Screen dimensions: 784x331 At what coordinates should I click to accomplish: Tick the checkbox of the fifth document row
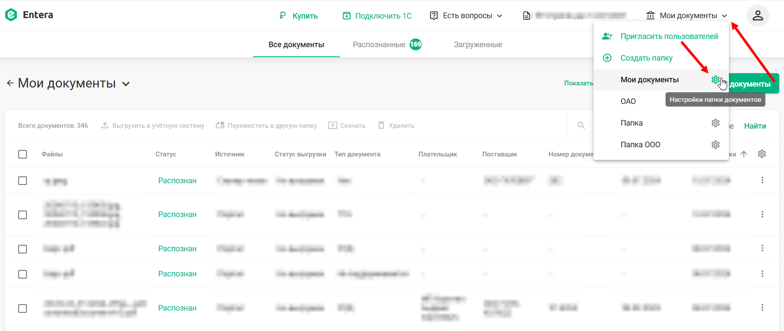click(x=23, y=308)
